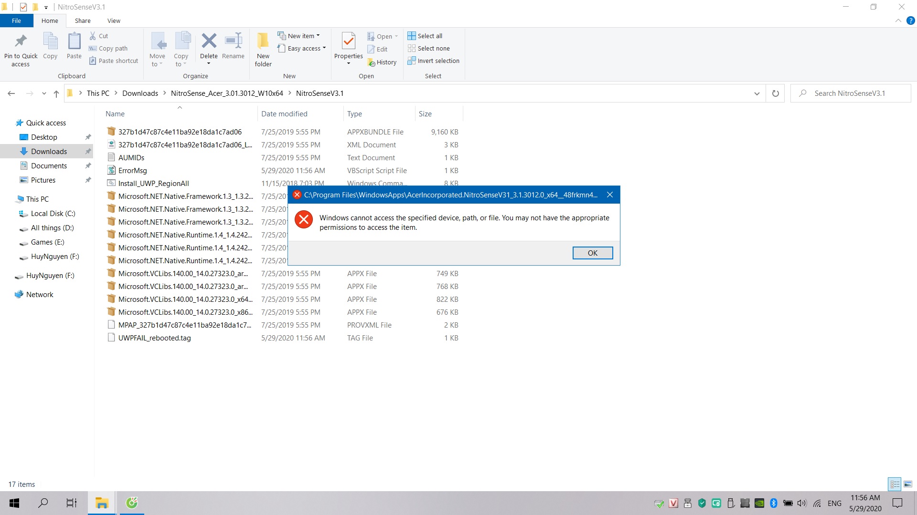
Task: Click the Edit ribbon command
Action: (x=377, y=49)
